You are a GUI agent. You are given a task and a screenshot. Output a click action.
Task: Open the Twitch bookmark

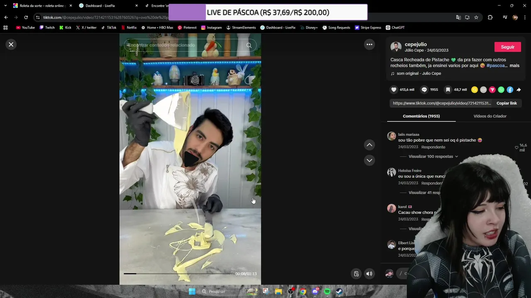tap(47, 28)
